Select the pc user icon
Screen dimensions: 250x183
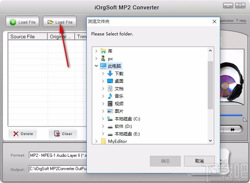coord(103,59)
